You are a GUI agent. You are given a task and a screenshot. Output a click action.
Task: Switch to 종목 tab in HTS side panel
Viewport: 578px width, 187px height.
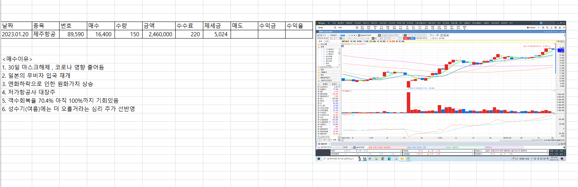pos(320,41)
